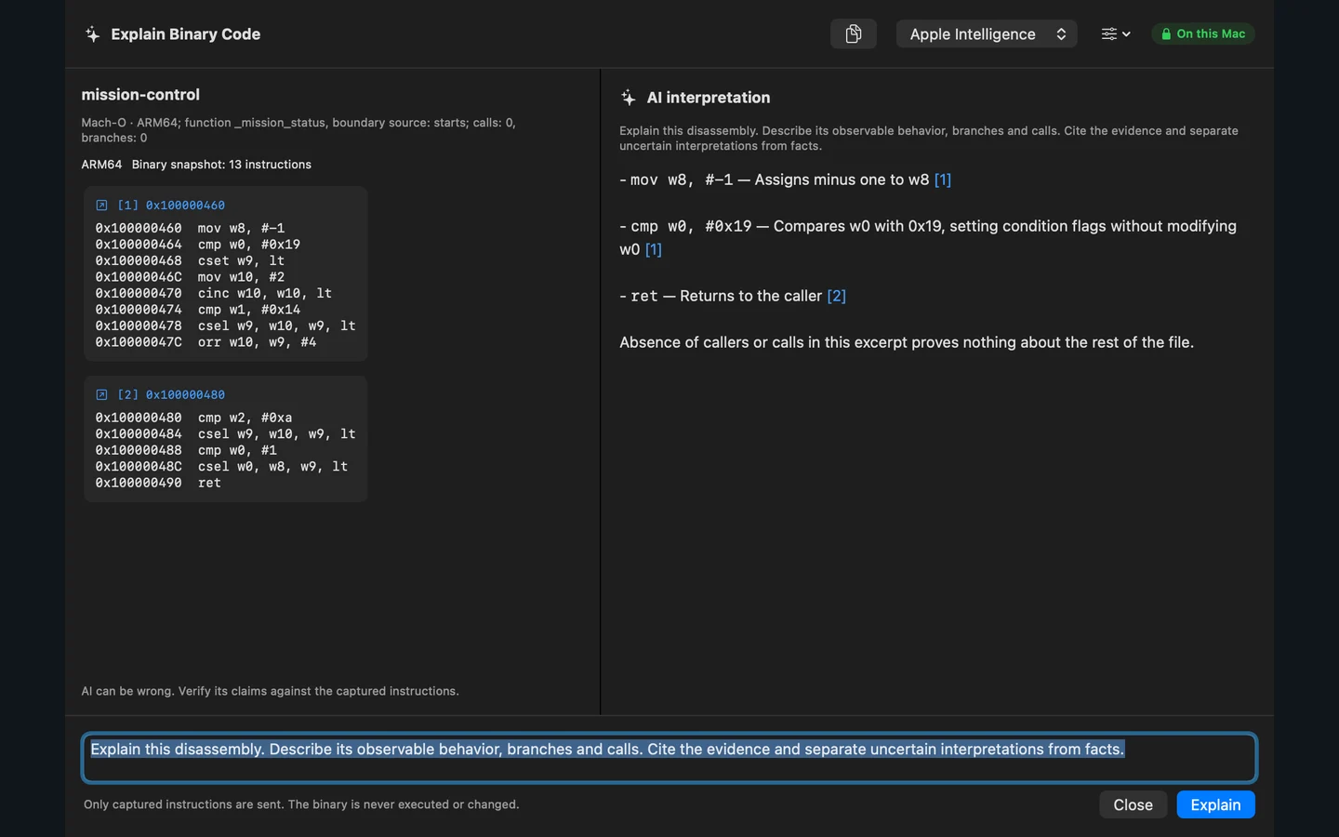Click the instruction 'mov w8, #-1'
The width and height of the screenshot is (1339, 837).
(241, 229)
